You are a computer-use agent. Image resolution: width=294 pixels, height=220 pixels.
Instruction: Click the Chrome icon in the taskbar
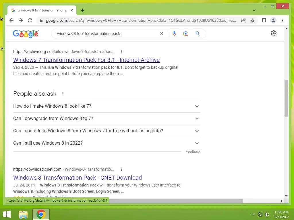41,214
